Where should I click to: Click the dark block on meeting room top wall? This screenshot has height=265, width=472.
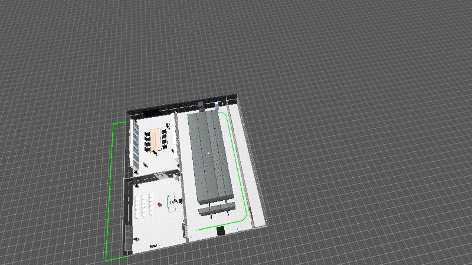pos(152,111)
